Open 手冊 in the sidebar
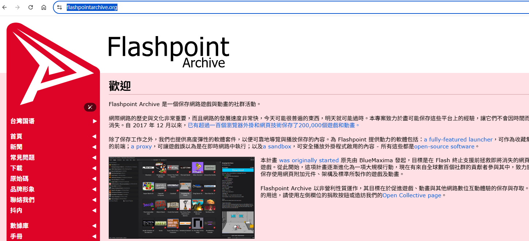 (x=53, y=236)
